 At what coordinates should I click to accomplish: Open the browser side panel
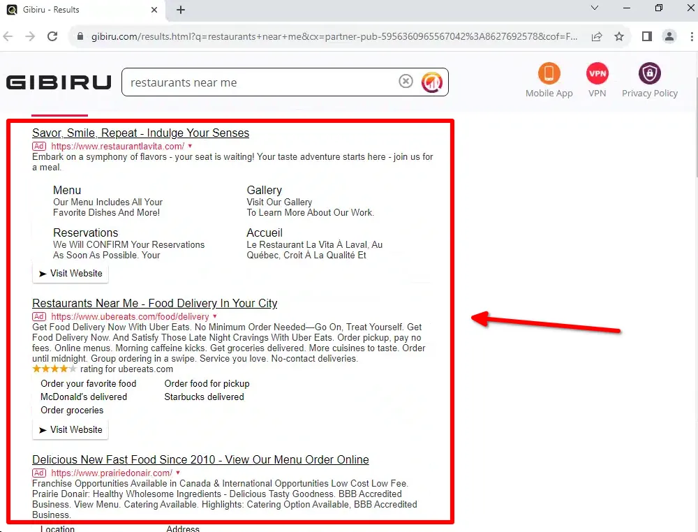pyautogui.click(x=647, y=36)
